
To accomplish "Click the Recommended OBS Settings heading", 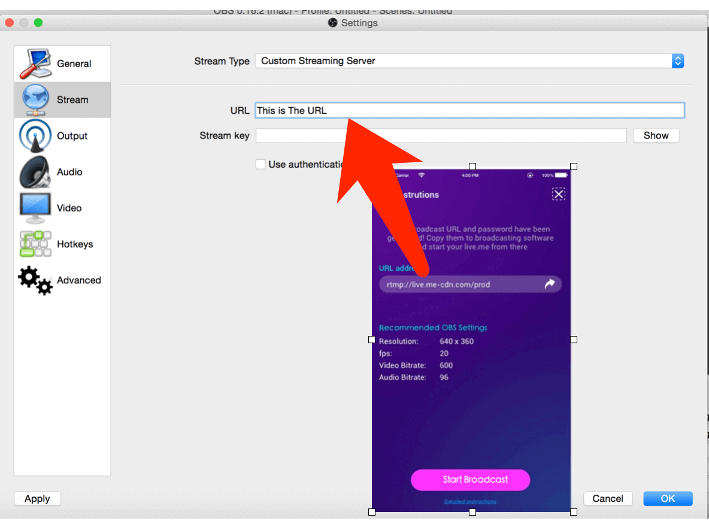I will (433, 328).
